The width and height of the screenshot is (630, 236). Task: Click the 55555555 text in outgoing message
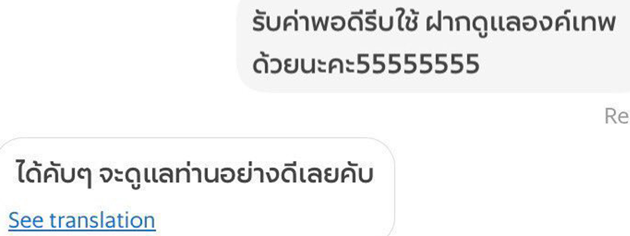tap(417, 65)
